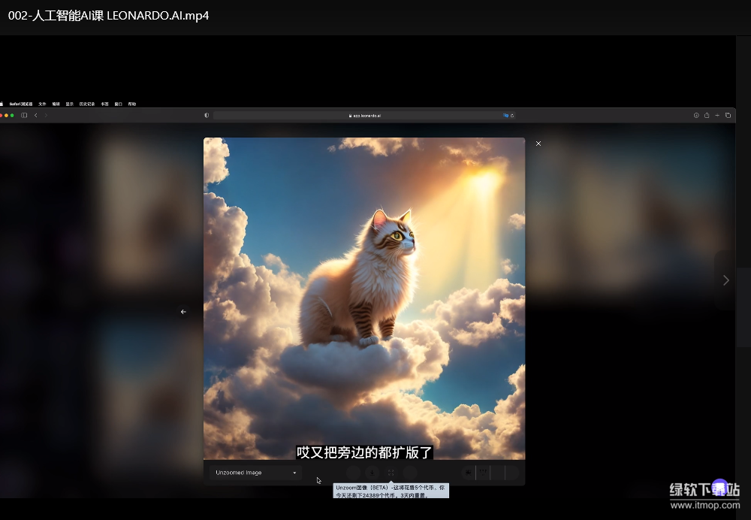Click the Safari sidebar toggle icon
The width and height of the screenshot is (751, 520).
24,115
